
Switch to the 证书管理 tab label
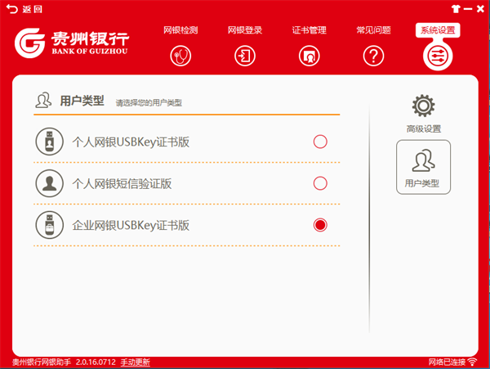(x=310, y=30)
